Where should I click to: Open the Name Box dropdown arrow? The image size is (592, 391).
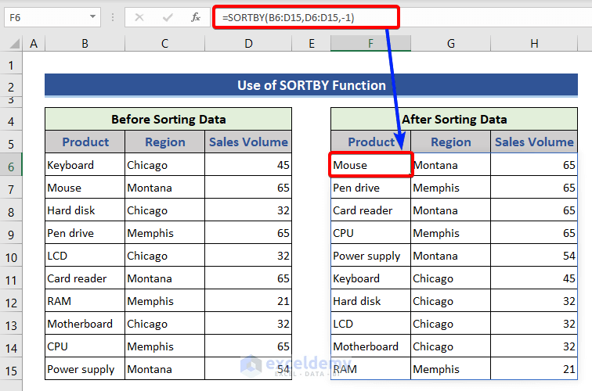click(92, 16)
